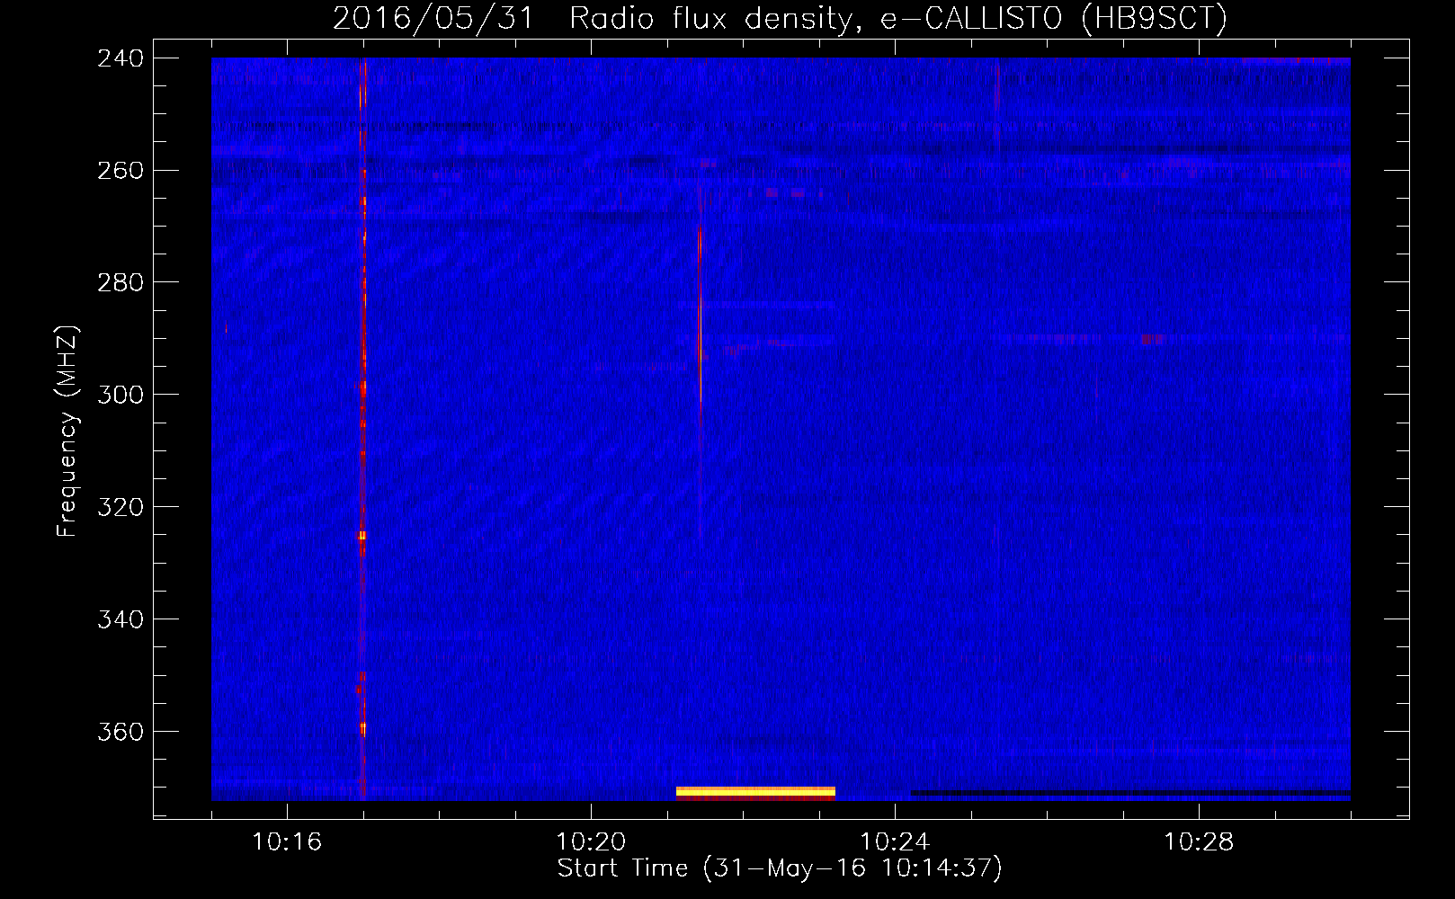Click the 10:28 time tick label
Image resolution: width=1455 pixels, height=899 pixels.
1199,841
